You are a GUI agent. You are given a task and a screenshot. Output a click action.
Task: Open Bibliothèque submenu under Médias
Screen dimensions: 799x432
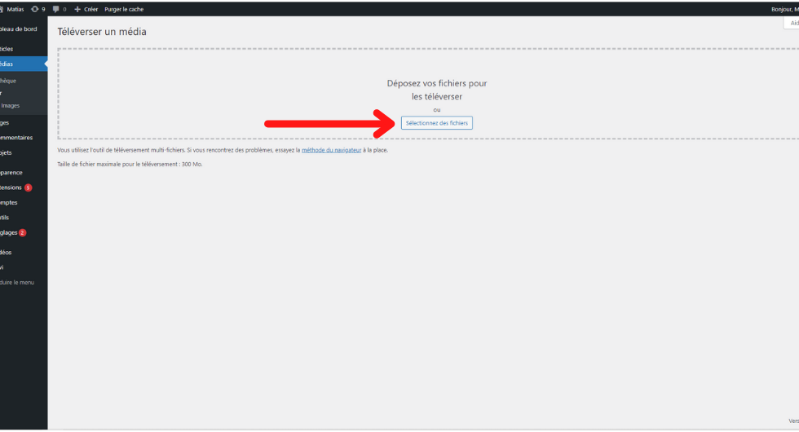click(8, 81)
